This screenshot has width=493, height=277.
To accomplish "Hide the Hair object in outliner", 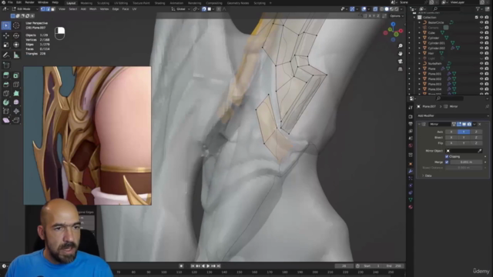I will click(481, 53).
